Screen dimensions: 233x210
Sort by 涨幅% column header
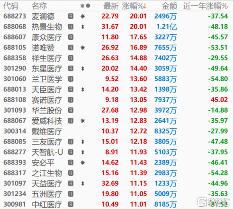134,6
